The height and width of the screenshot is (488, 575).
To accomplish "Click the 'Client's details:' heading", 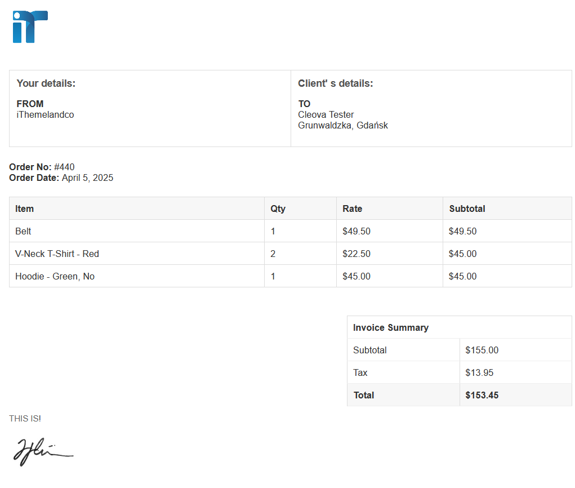I will [335, 83].
